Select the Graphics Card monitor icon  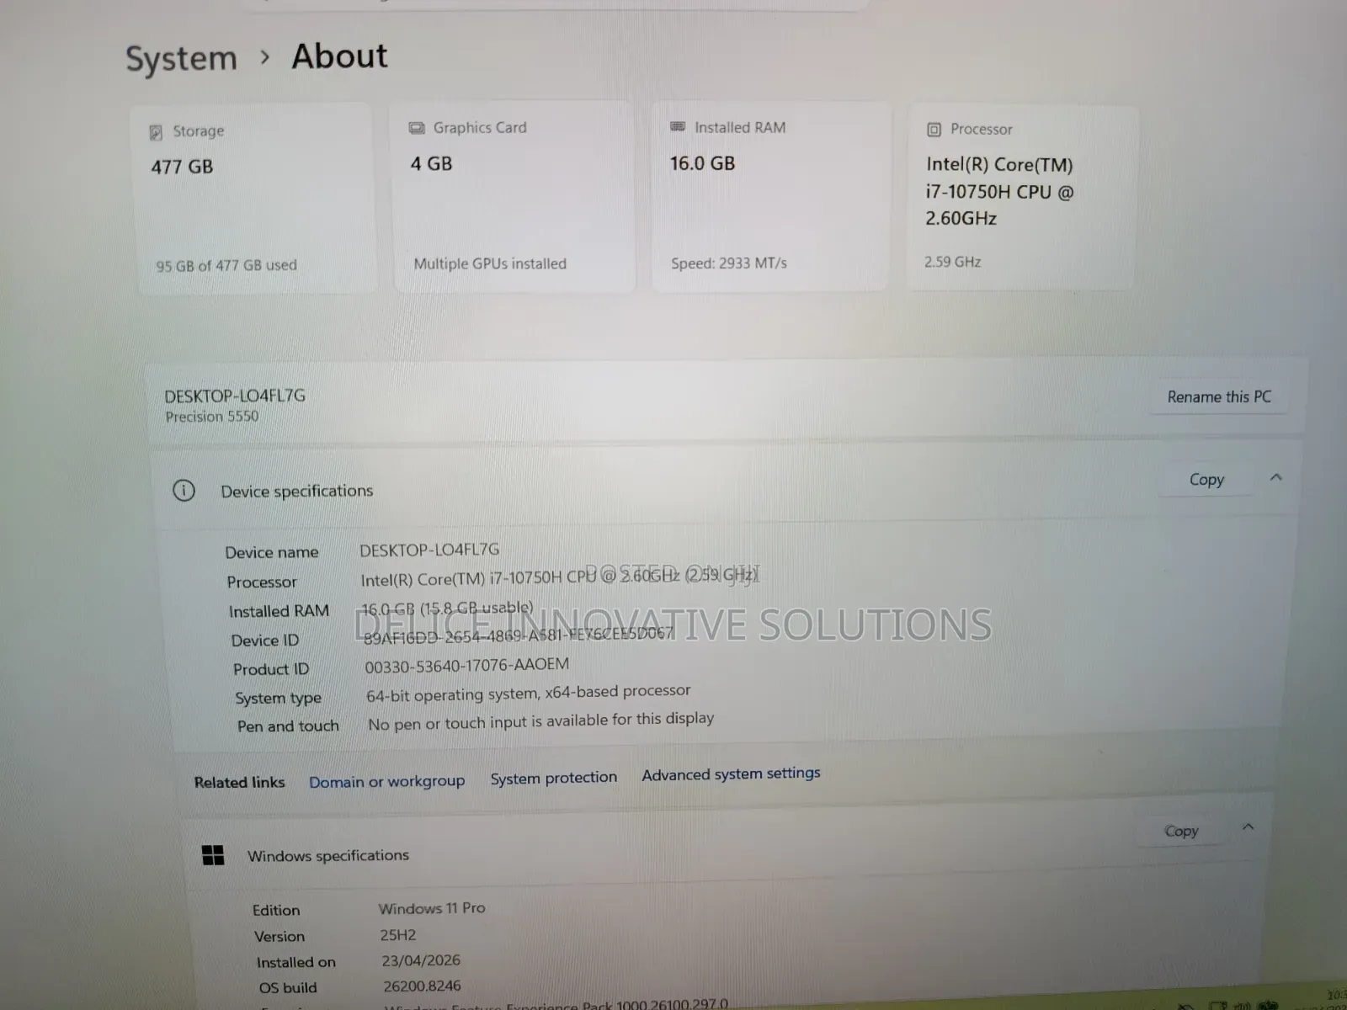[x=417, y=128]
